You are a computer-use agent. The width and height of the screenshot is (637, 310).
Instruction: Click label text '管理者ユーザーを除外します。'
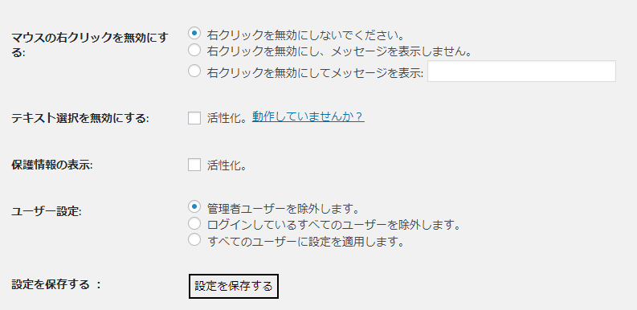[284, 209]
